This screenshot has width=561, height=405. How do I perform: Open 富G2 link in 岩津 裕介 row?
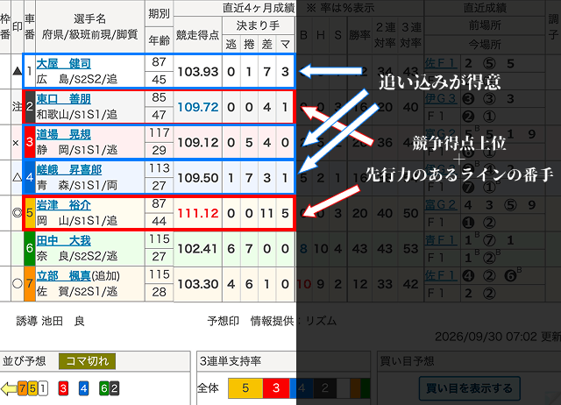tap(440, 204)
